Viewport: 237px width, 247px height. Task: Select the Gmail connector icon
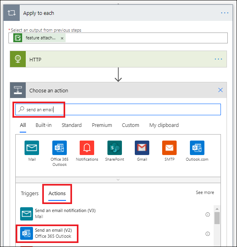(x=142, y=148)
